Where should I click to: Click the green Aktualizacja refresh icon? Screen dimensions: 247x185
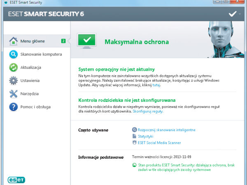[x=13, y=67]
